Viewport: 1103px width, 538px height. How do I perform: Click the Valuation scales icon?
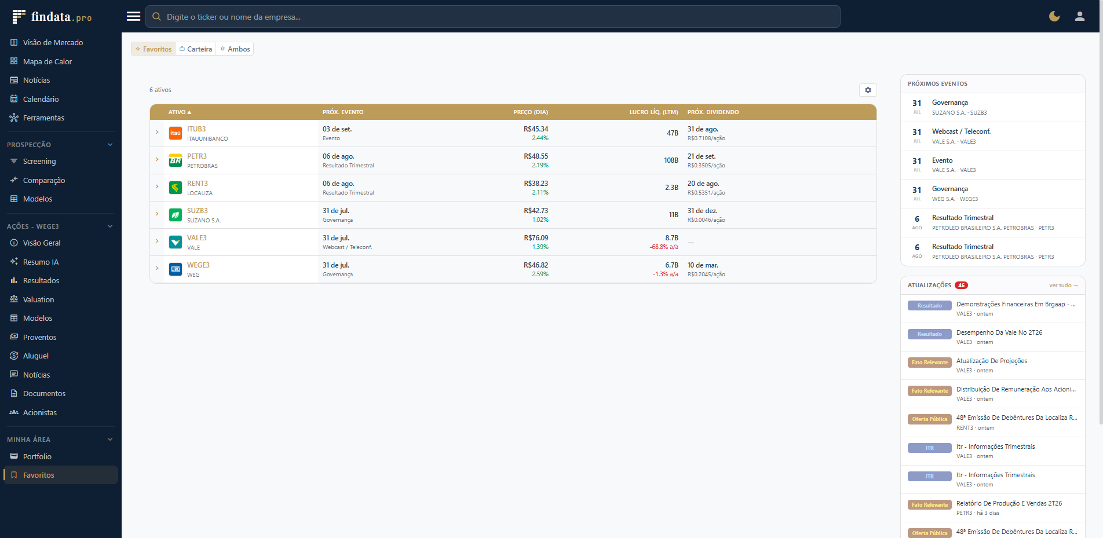pos(14,299)
